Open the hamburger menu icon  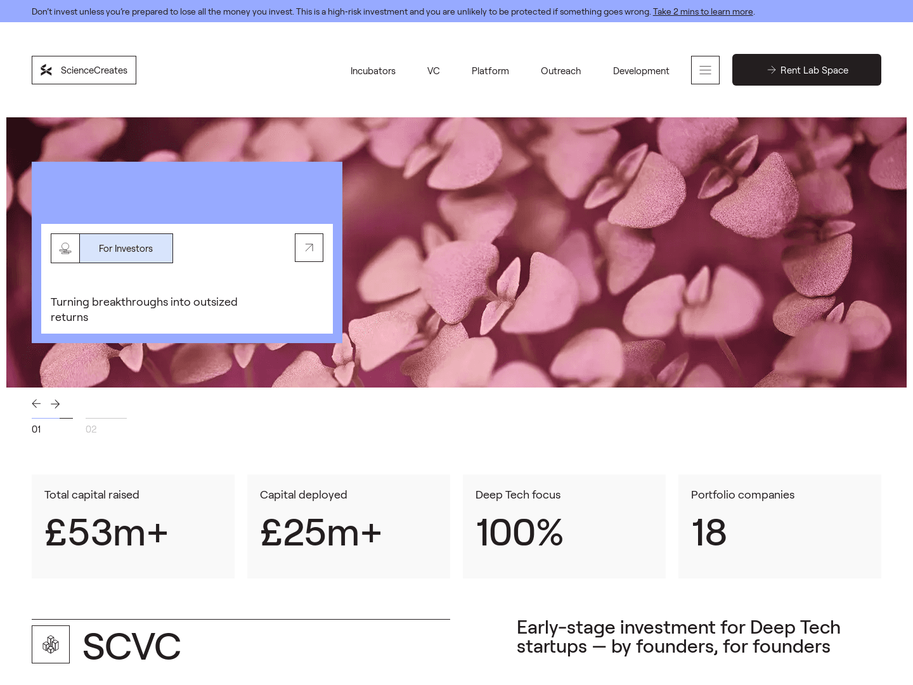(705, 70)
